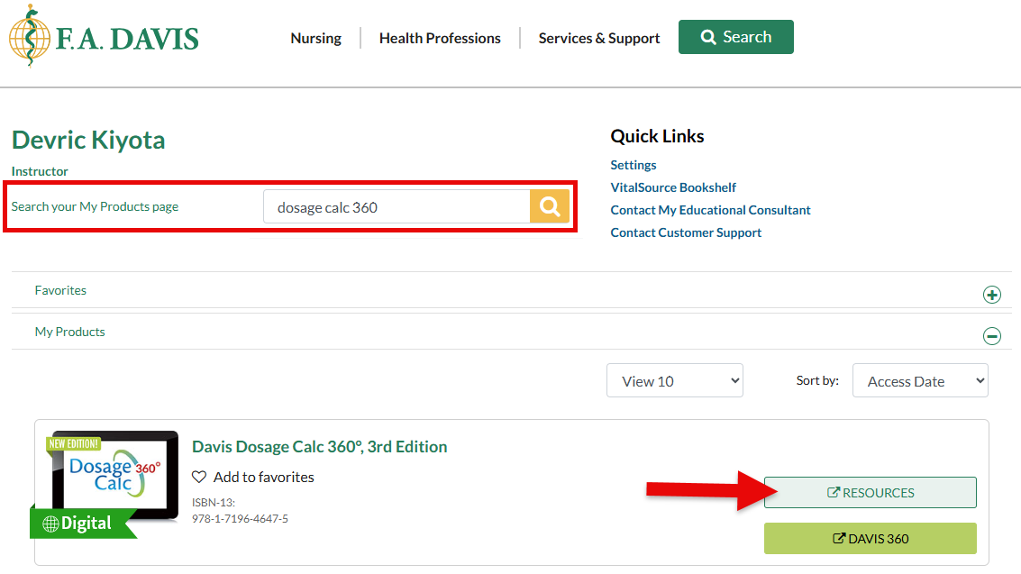This screenshot has height=574, width=1021.
Task: Expand Favorites with the plus icon
Action: [991, 295]
